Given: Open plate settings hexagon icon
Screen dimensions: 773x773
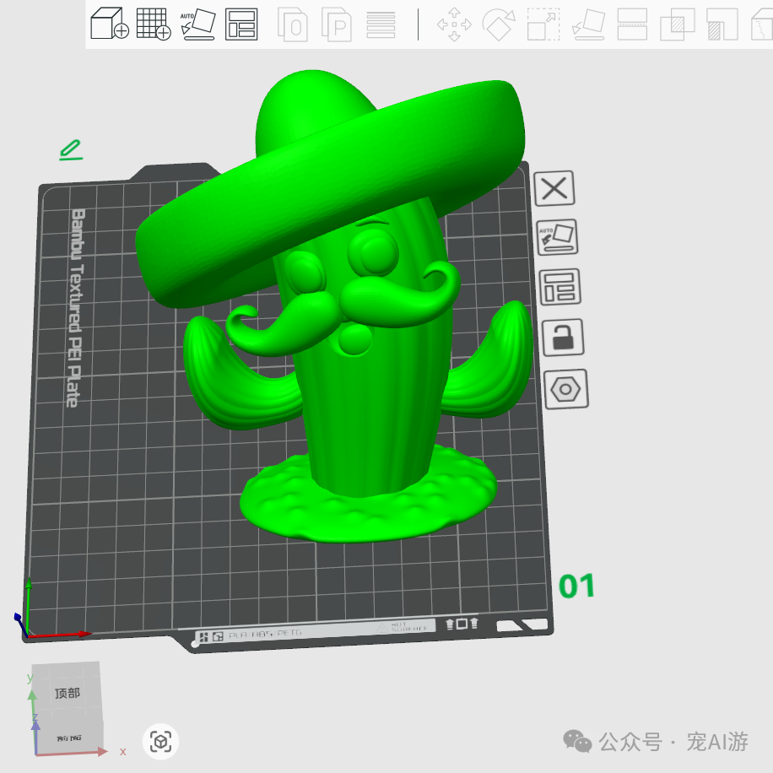Looking at the screenshot, I should [x=566, y=390].
